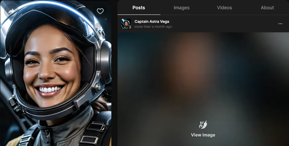Select the About tab

[x=267, y=8]
